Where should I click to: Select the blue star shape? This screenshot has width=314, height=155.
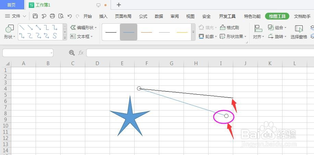pos(130,116)
